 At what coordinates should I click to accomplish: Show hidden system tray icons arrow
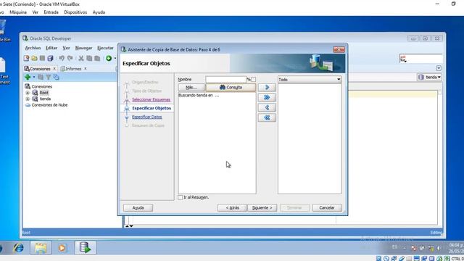(405, 248)
